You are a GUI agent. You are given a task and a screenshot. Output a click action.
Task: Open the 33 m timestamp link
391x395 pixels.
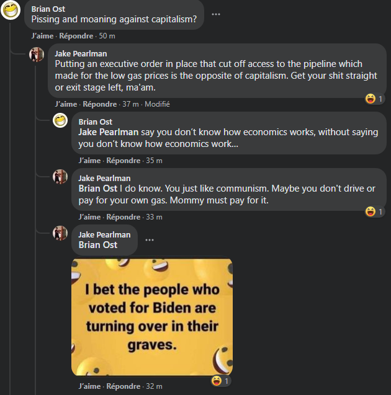pyautogui.click(x=154, y=217)
